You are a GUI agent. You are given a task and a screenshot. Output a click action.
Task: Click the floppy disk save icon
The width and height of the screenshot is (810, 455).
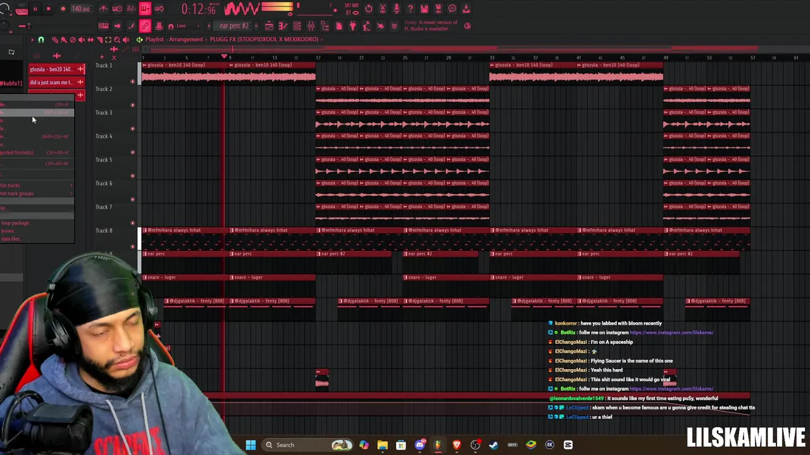click(x=424, y=9)
